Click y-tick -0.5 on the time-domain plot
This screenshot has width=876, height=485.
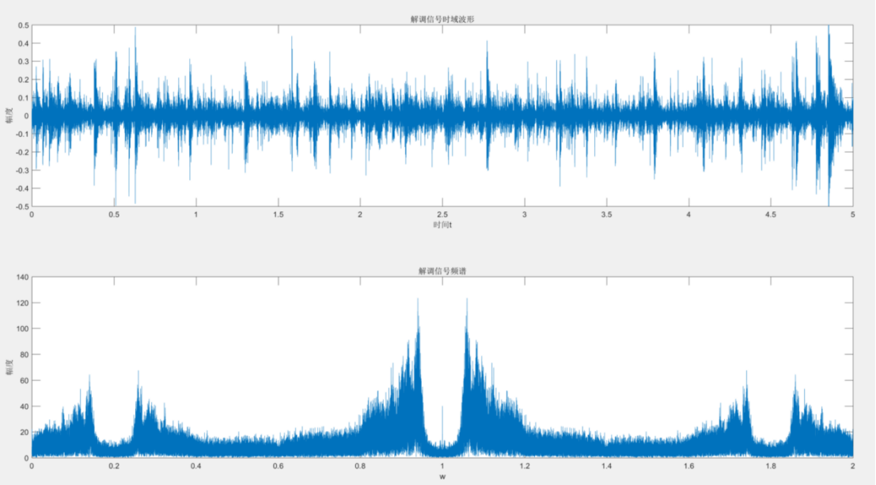[x=22, y=207]
